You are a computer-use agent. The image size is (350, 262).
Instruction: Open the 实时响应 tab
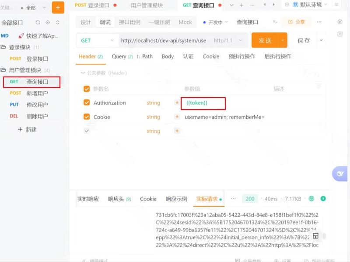coord(88,199)
